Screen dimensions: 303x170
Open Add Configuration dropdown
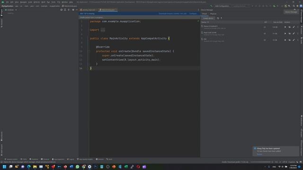[x=222, y=6]
